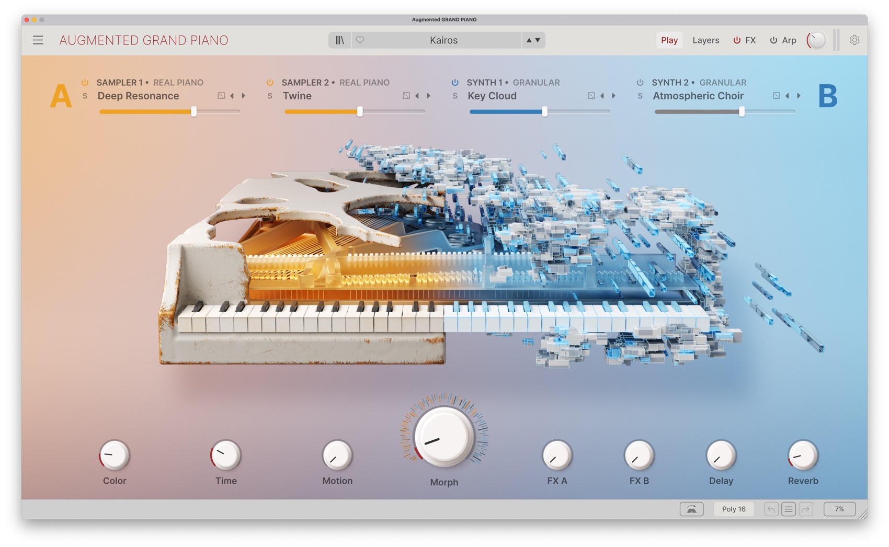Switch to the Layers tab
The height and width of the screenshot is (547, 889).
[705, 40]
